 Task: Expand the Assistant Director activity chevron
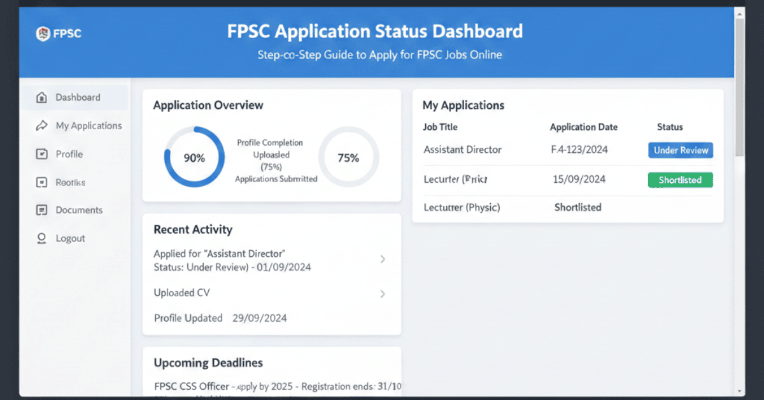point(383,259)
